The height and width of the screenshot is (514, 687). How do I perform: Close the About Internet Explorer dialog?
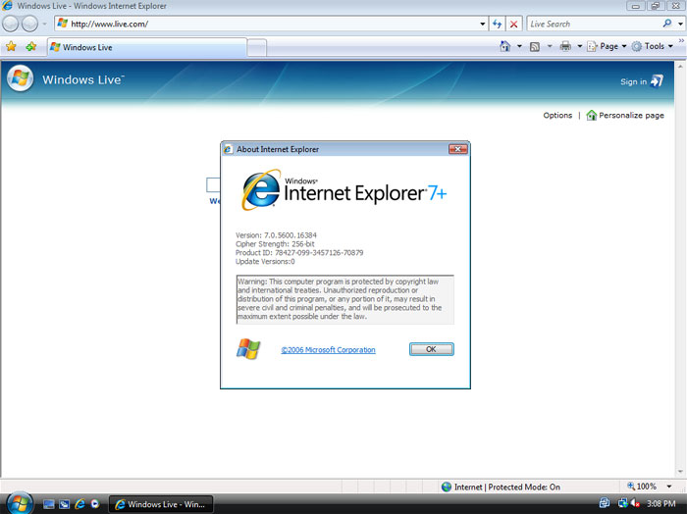click(x=458, y=149)
